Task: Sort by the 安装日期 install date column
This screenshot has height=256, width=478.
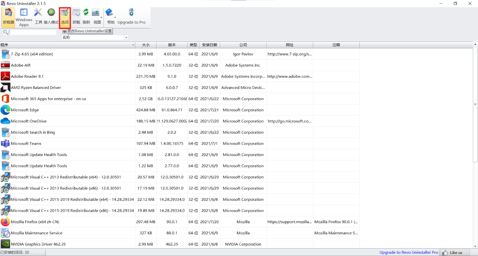Action: click(x=209, y=45)
